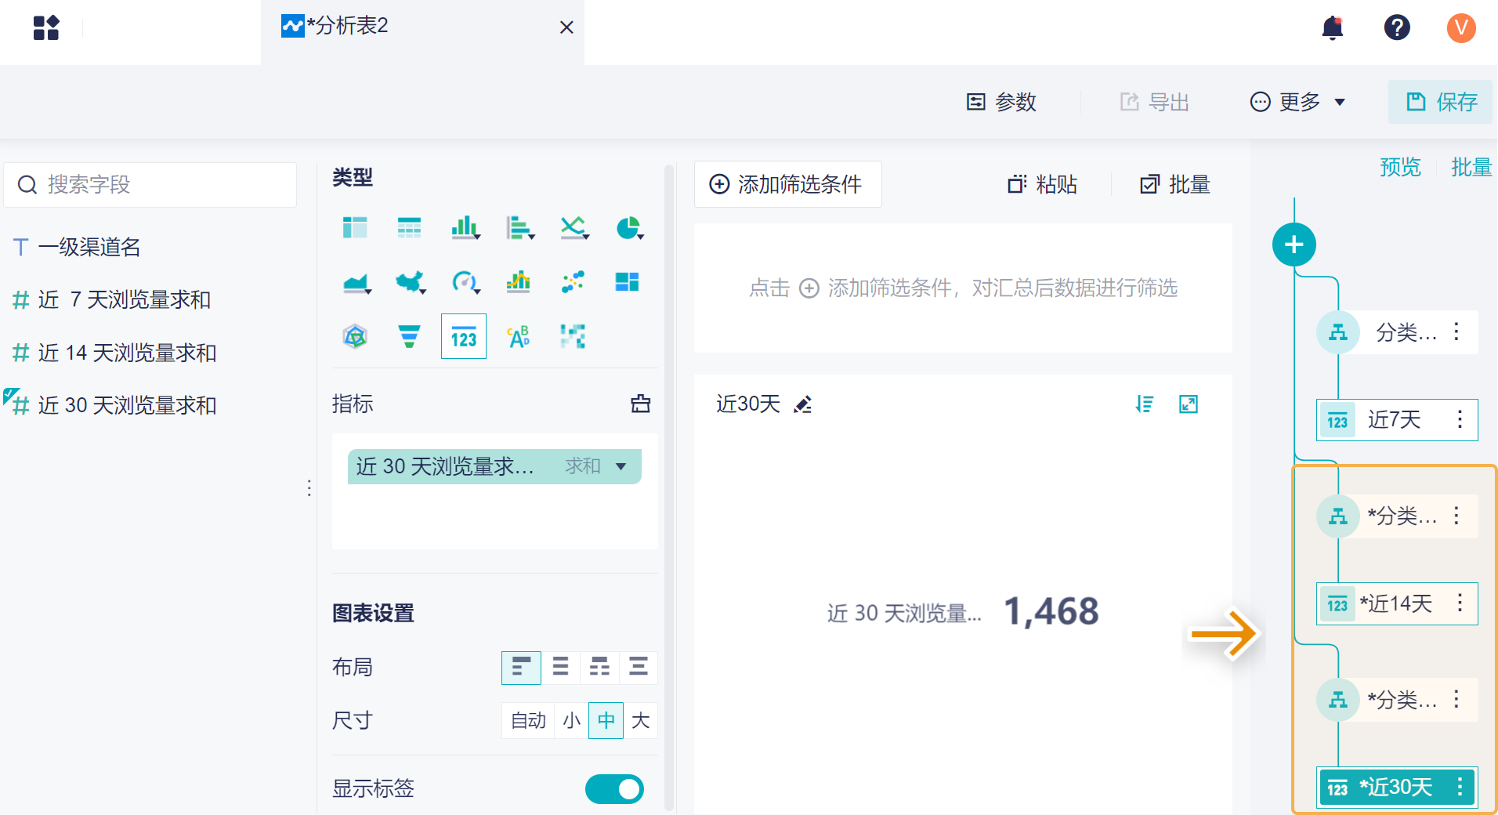Open the user avatar V menu
1498x815 pixels.
point(1461,28)
